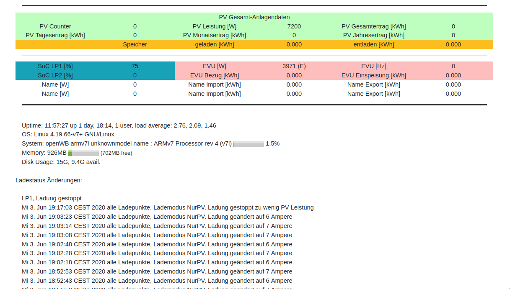This screenshot has width=510, height=289.
Task: Select the 'EVU [W]' label
Action: (215, 66)
